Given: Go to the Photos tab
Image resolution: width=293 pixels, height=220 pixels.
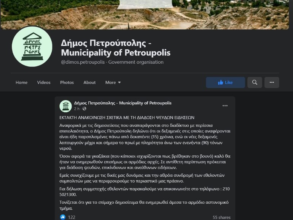Looking at the screenshot, I should click(x=67, y=82).
